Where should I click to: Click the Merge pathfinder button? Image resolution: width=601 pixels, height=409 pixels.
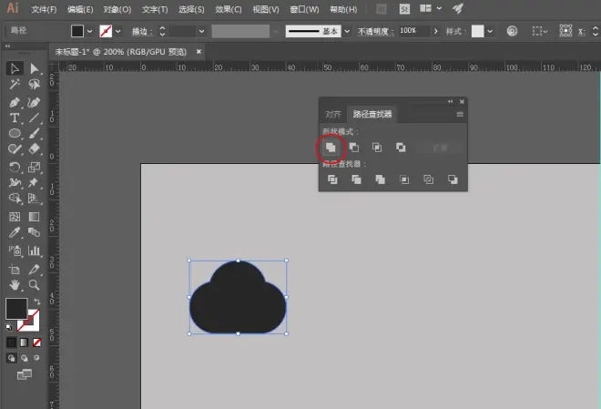tap(381, 179)
